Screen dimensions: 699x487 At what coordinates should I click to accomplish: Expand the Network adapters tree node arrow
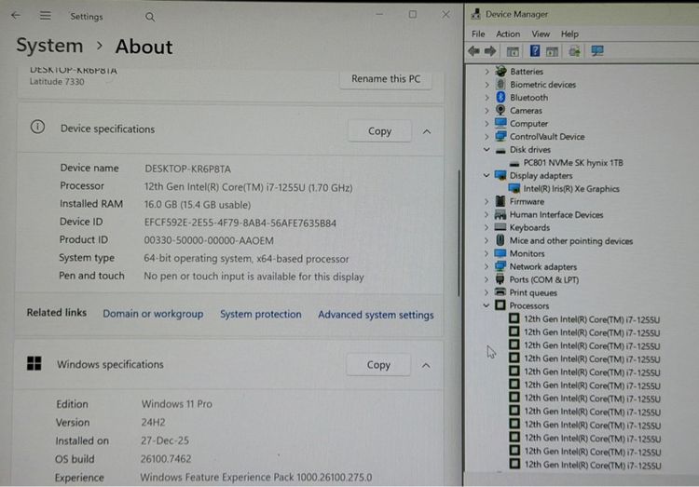point(487,266)
